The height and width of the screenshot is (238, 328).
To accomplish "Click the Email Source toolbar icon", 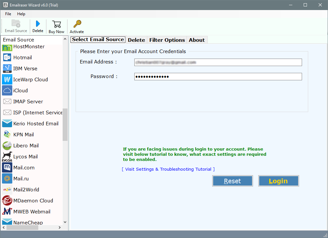I will (16, 23).
